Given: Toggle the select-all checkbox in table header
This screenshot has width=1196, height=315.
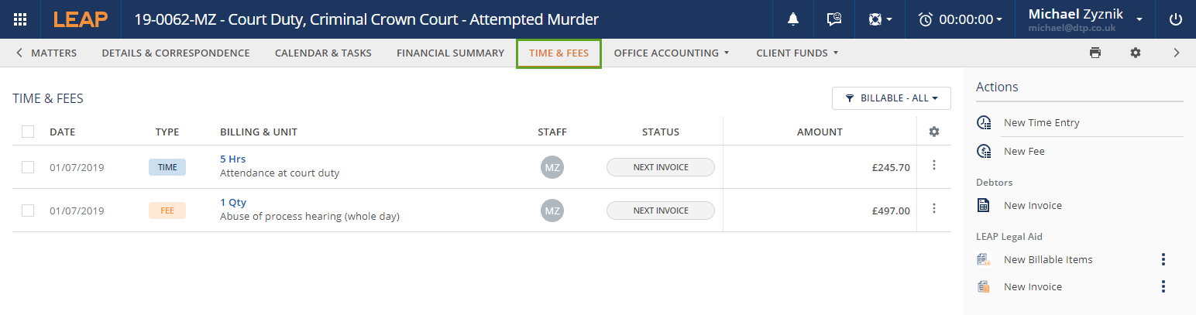Looking at the screenshot, I should point(28,132).
